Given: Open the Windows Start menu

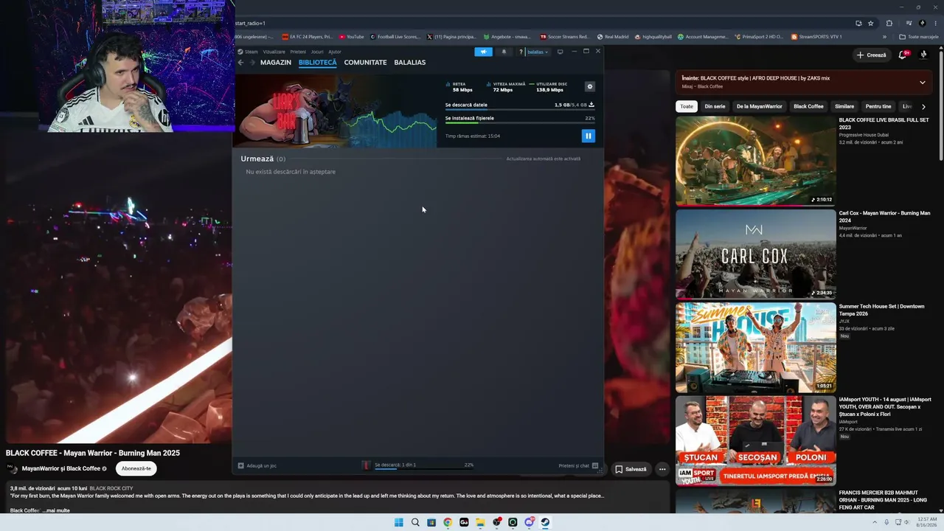Looking at the screenshot, I should click(399, 522).
